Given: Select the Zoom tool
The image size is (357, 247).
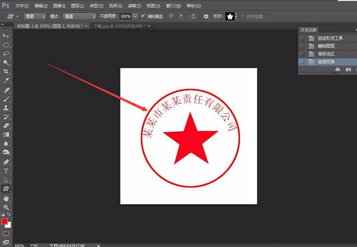Looking at the screenshot, I should (x=6, y=207).
